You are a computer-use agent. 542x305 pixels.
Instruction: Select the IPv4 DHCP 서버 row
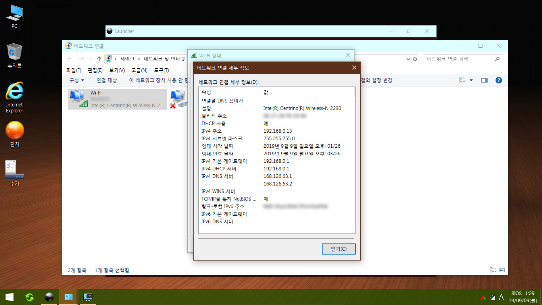277,169
